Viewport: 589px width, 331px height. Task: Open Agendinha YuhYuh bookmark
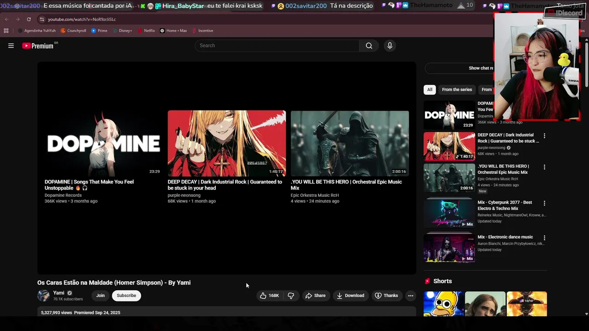click(37, 31)
